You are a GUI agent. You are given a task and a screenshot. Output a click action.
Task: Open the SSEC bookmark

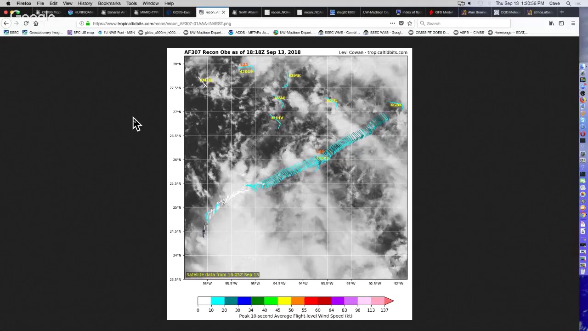pos(11,33)
